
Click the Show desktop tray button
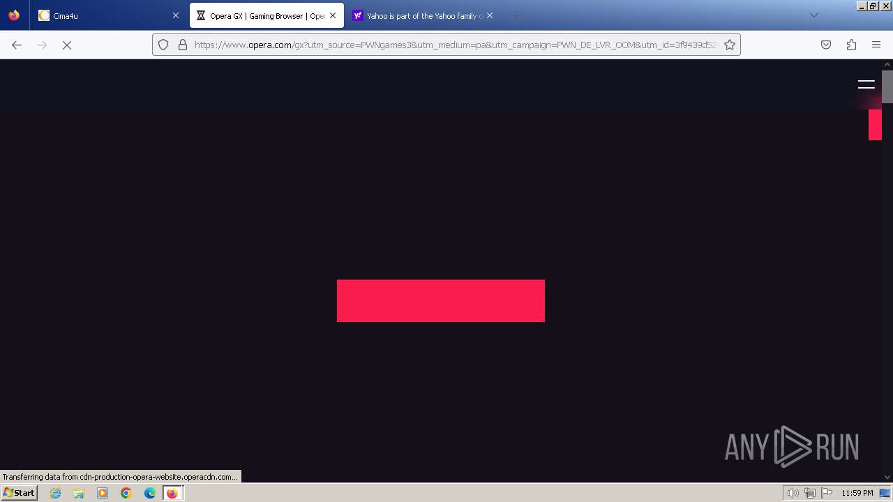[x=885, y=493]
